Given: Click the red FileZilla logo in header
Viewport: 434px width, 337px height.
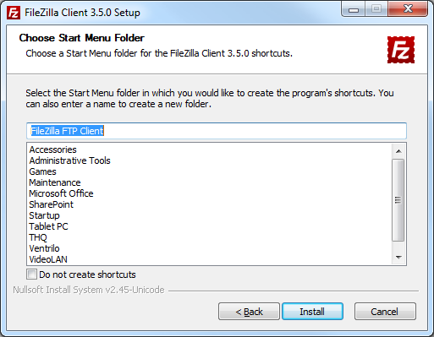Looking at the screenshot, I should (401, 50).
